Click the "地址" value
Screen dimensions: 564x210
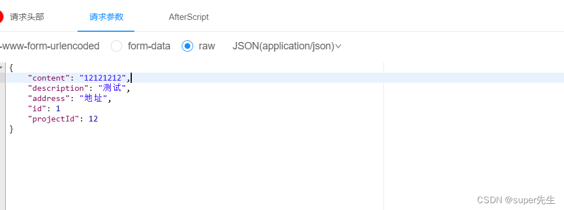tap(93, 98)
